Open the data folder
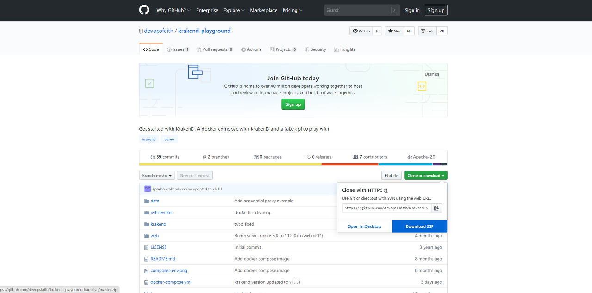 [x=155, y=201]
